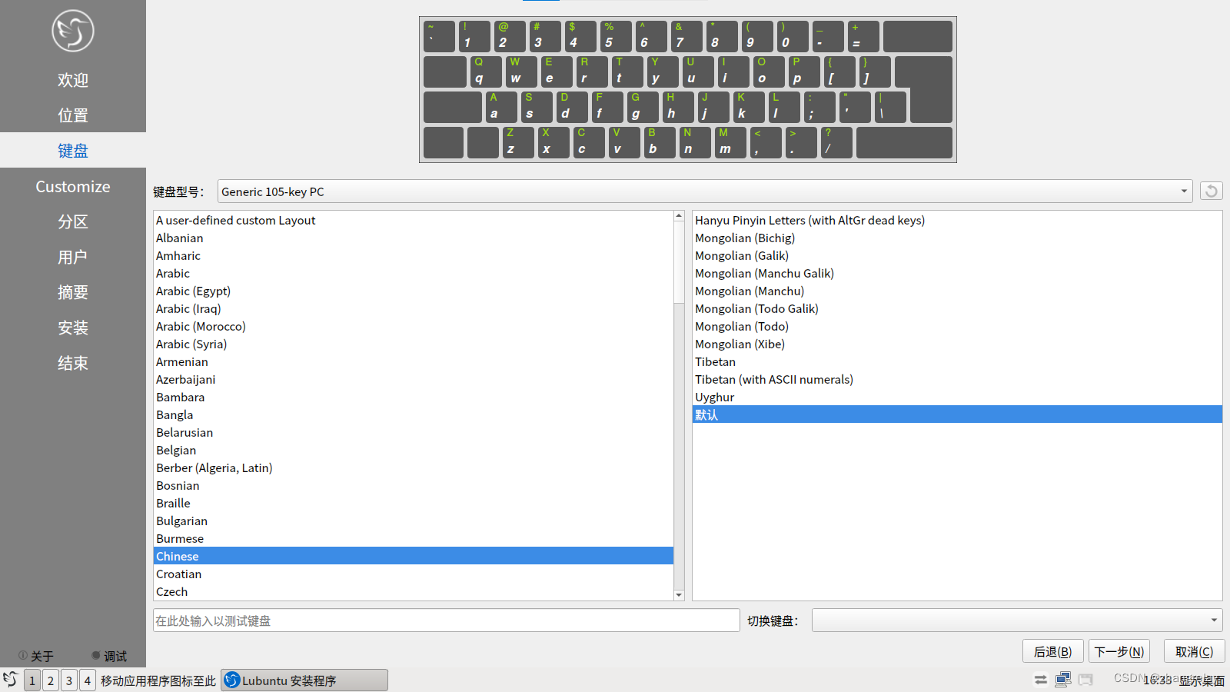Open the Lubuntu start menu bird icon
Image resolution: width=1230 pixels, height=692 pixels.
point(11,680)
